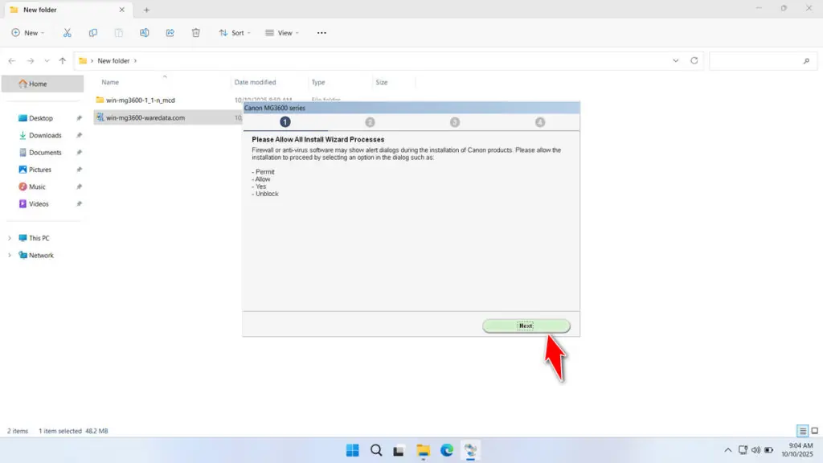Open the Sort dropdown menu
This screenshot has width=823, height=463.
pos(235,33)
